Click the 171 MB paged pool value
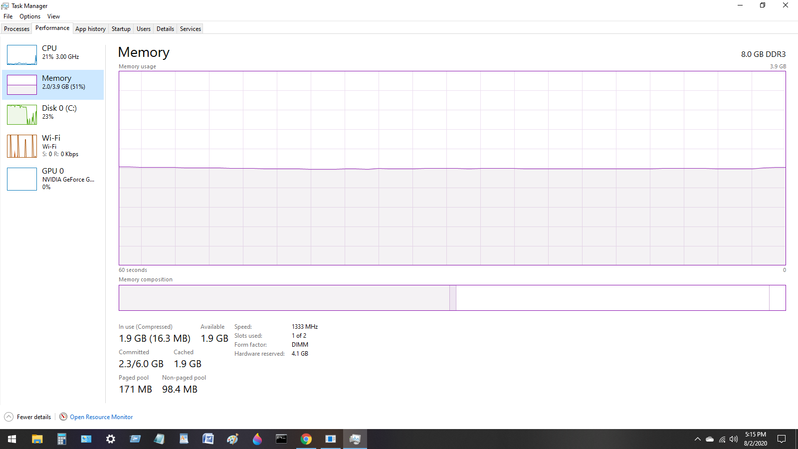 tap(135, 389)
